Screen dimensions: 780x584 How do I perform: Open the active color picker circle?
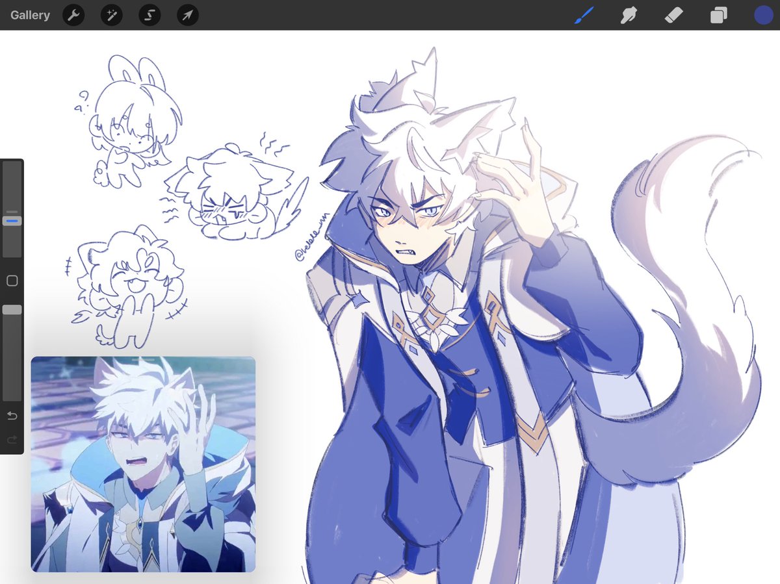pos(764,15)
